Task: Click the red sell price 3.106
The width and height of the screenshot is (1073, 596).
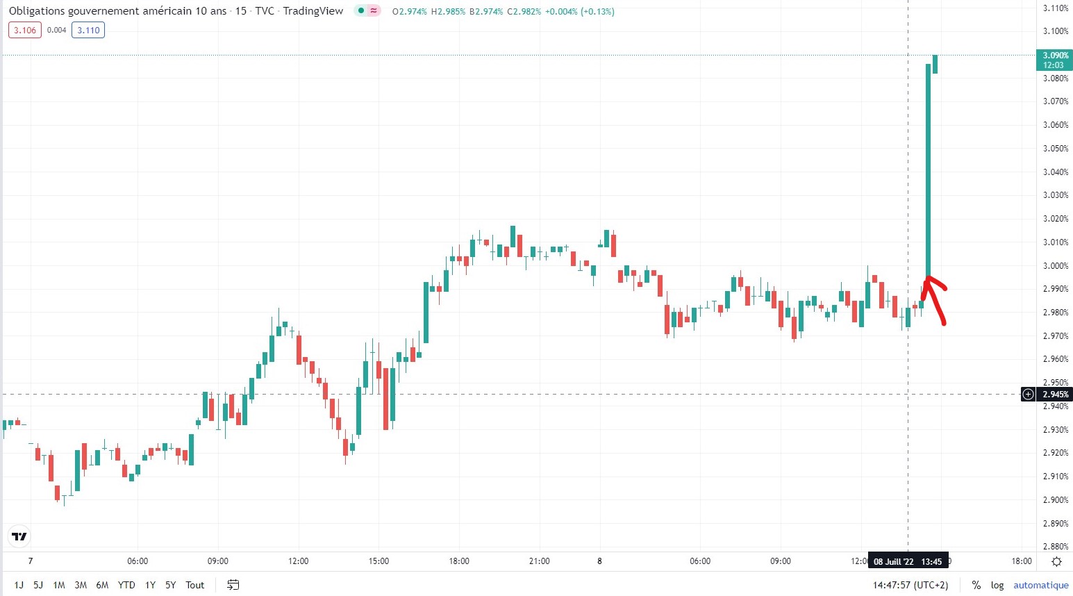Action: click(25, 30)
